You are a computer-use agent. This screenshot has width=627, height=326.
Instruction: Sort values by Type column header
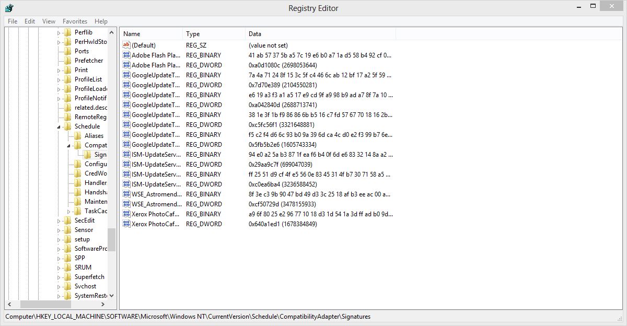(214, 34)
